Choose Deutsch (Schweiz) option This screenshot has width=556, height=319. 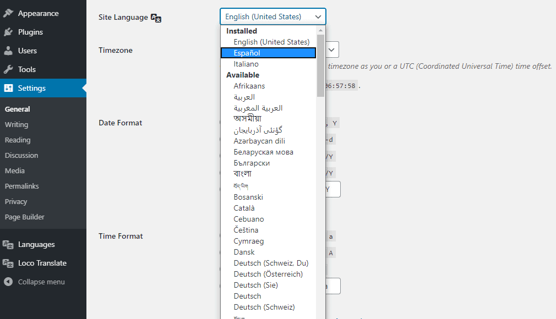coord(268,306)
